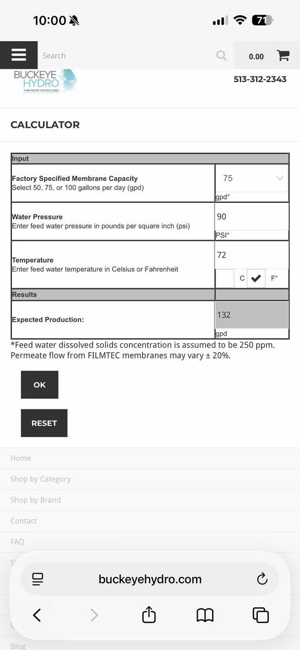Show all Safari tabs
The image size is (300, 650).
(x=260, y=615)
